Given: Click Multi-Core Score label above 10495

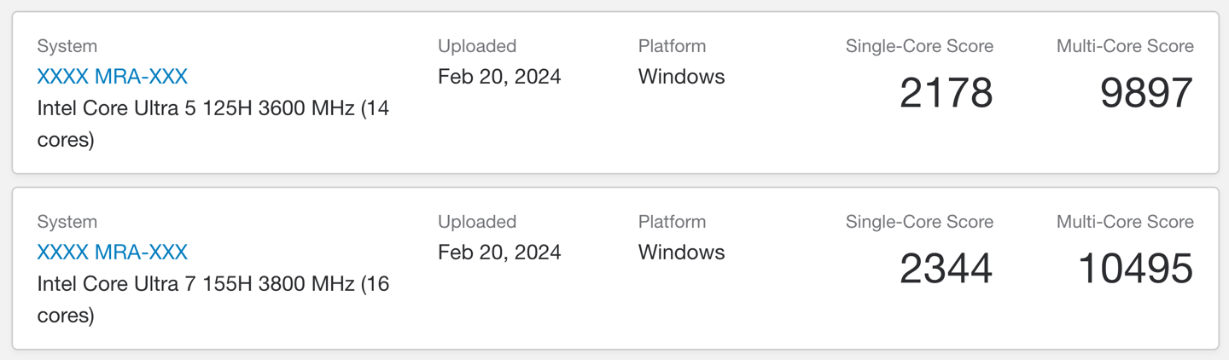Looking at the screenshot, I should click(1125, 222).
